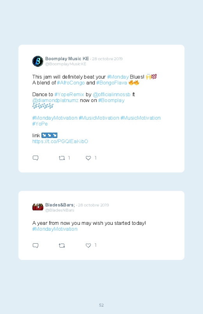Retweet the Blades&Bars tweet

point(62,246)
